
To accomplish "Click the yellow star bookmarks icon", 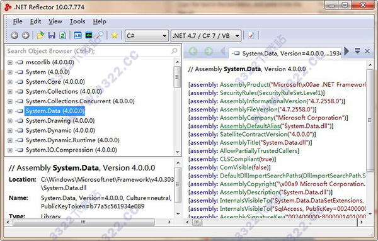I will tap(114, 36).
